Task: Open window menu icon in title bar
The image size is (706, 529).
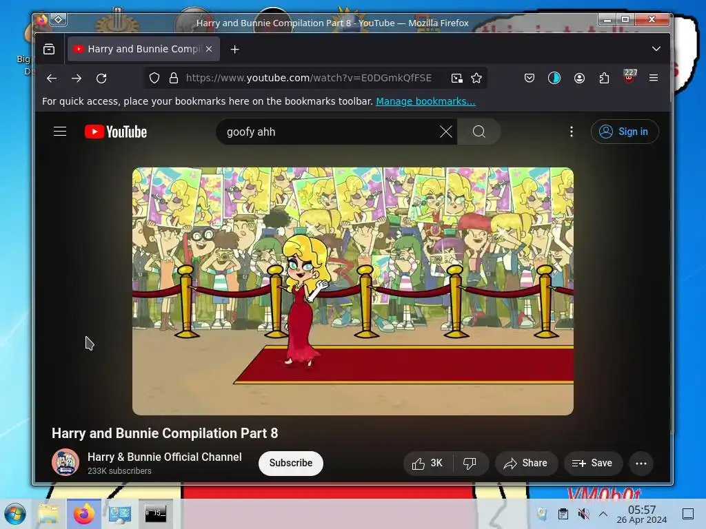Action: point(42,20)
